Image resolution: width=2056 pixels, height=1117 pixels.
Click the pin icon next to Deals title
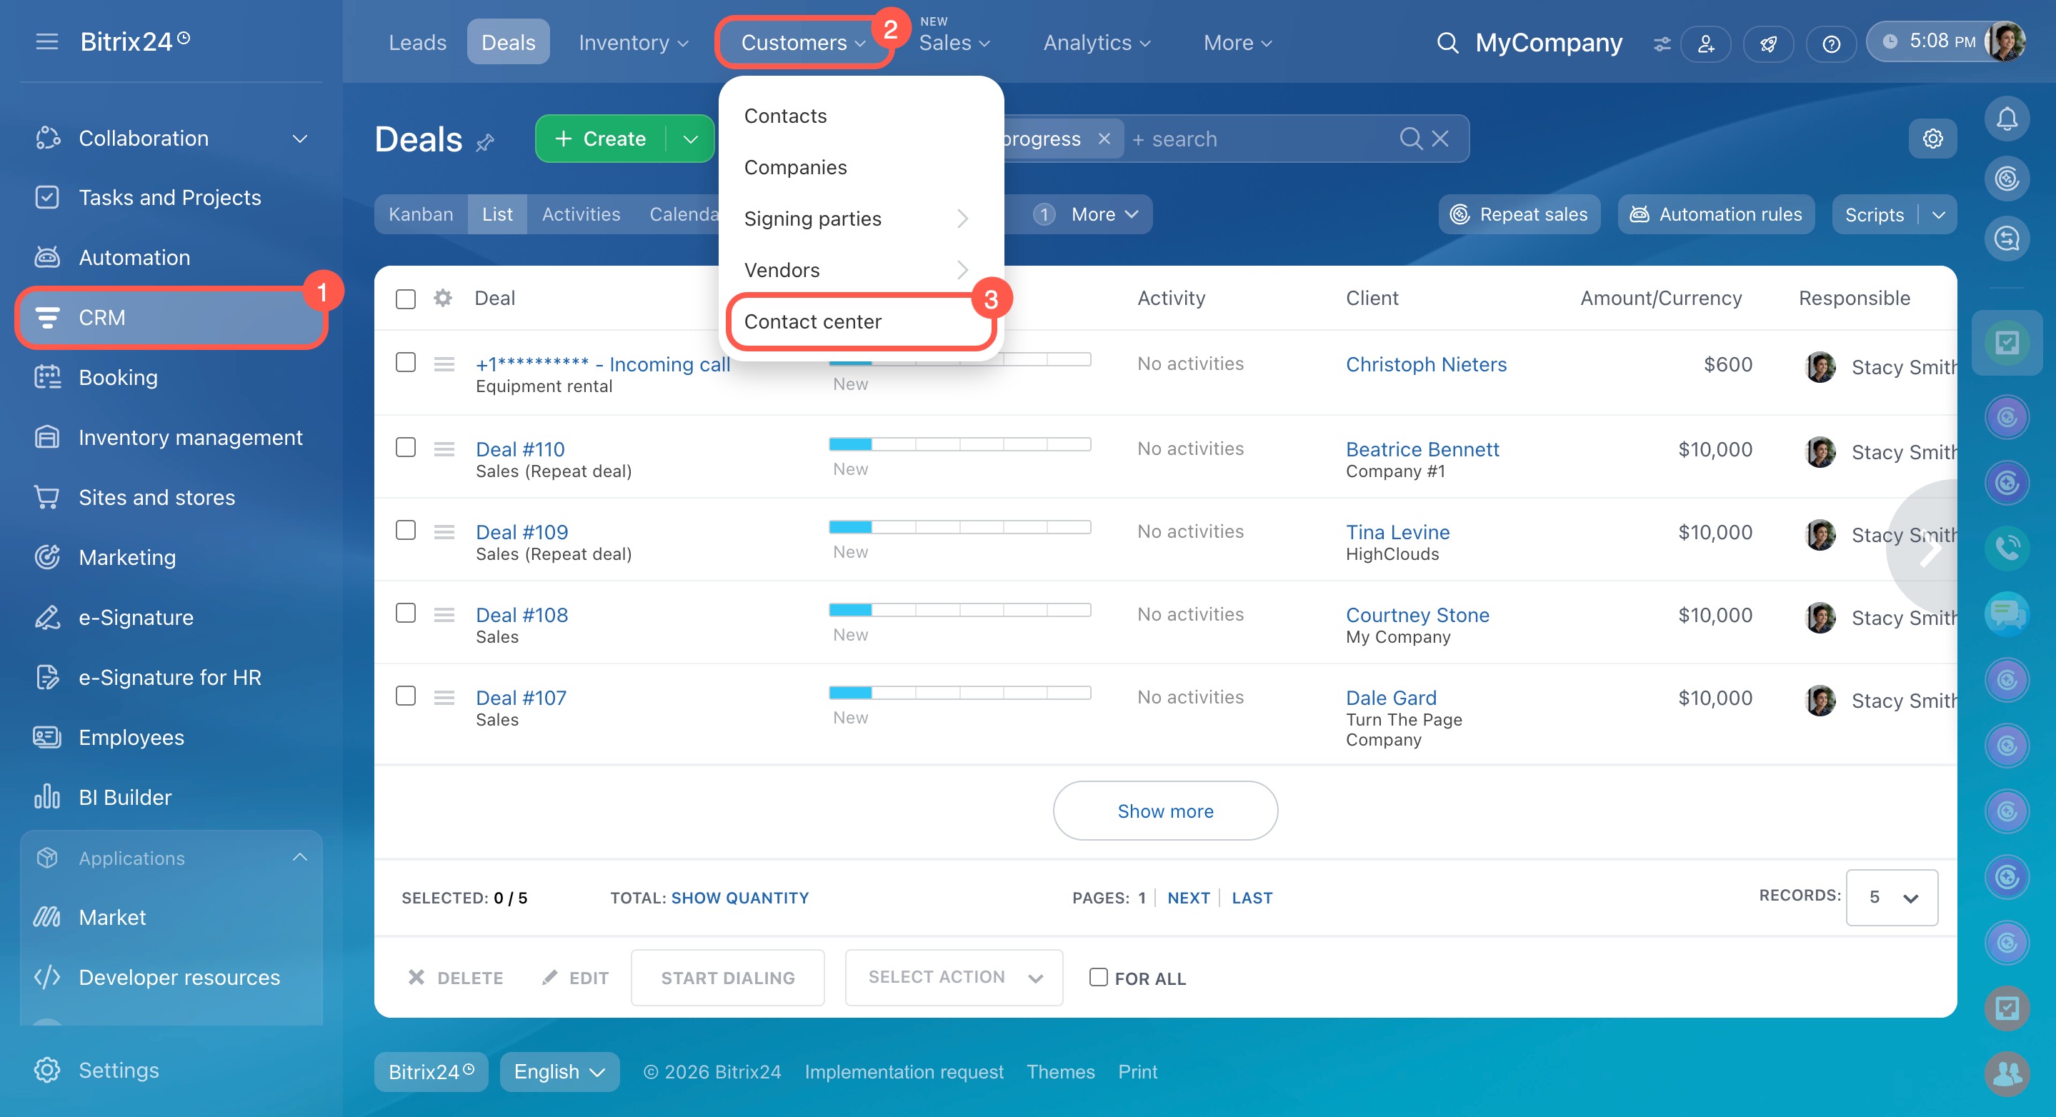pos(484,143)
